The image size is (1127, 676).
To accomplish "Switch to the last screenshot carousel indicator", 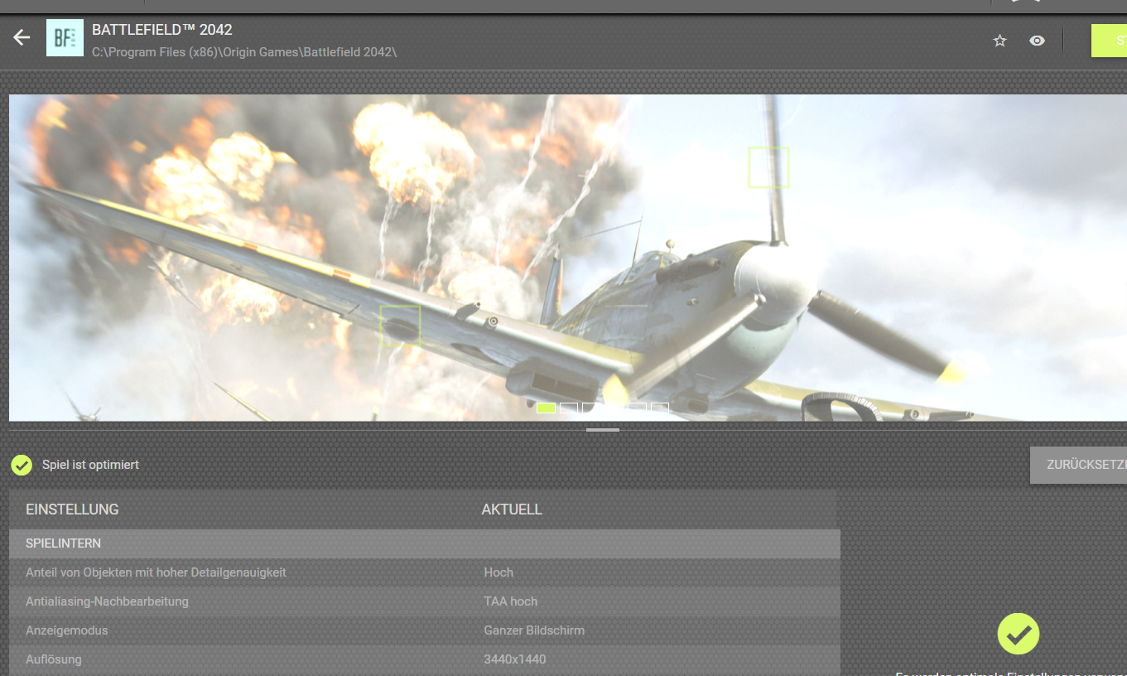I will [659, 408].
